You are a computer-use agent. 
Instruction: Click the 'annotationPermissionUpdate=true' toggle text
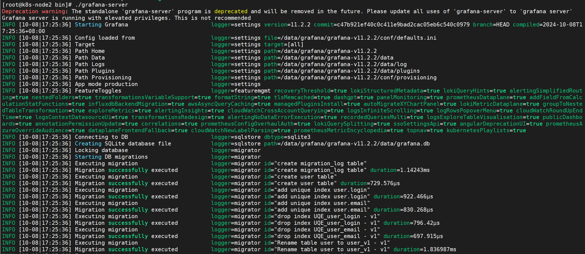click(x=87, y=124)
